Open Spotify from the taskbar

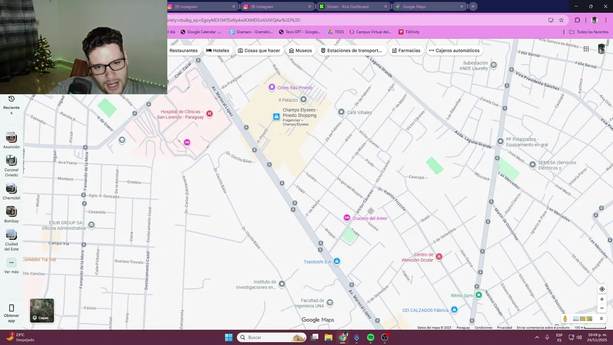point(371,337)
